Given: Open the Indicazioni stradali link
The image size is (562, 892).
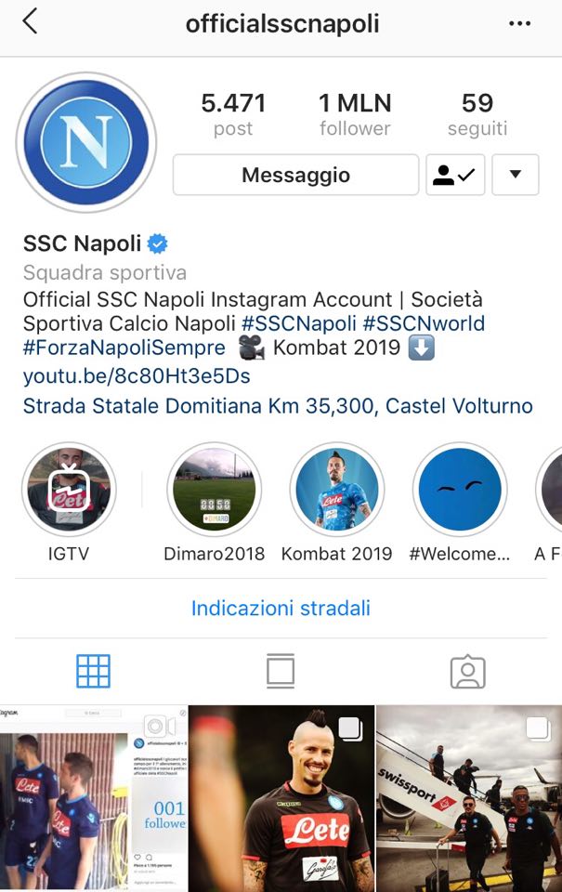Looking at the screenshot, I should click(281, 608).
